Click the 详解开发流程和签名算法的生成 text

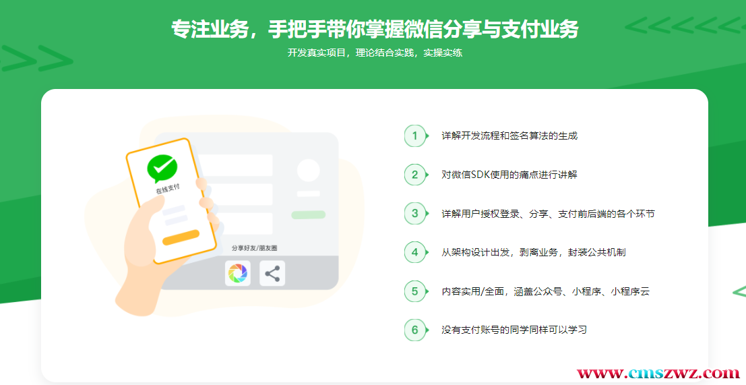(x=509, y=136)
